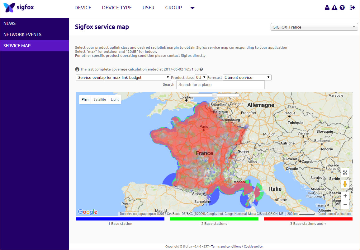360x250 pixels.
Task: Click the Monaco label on the map
Action: pyautogui.click(x=240, y=182)
